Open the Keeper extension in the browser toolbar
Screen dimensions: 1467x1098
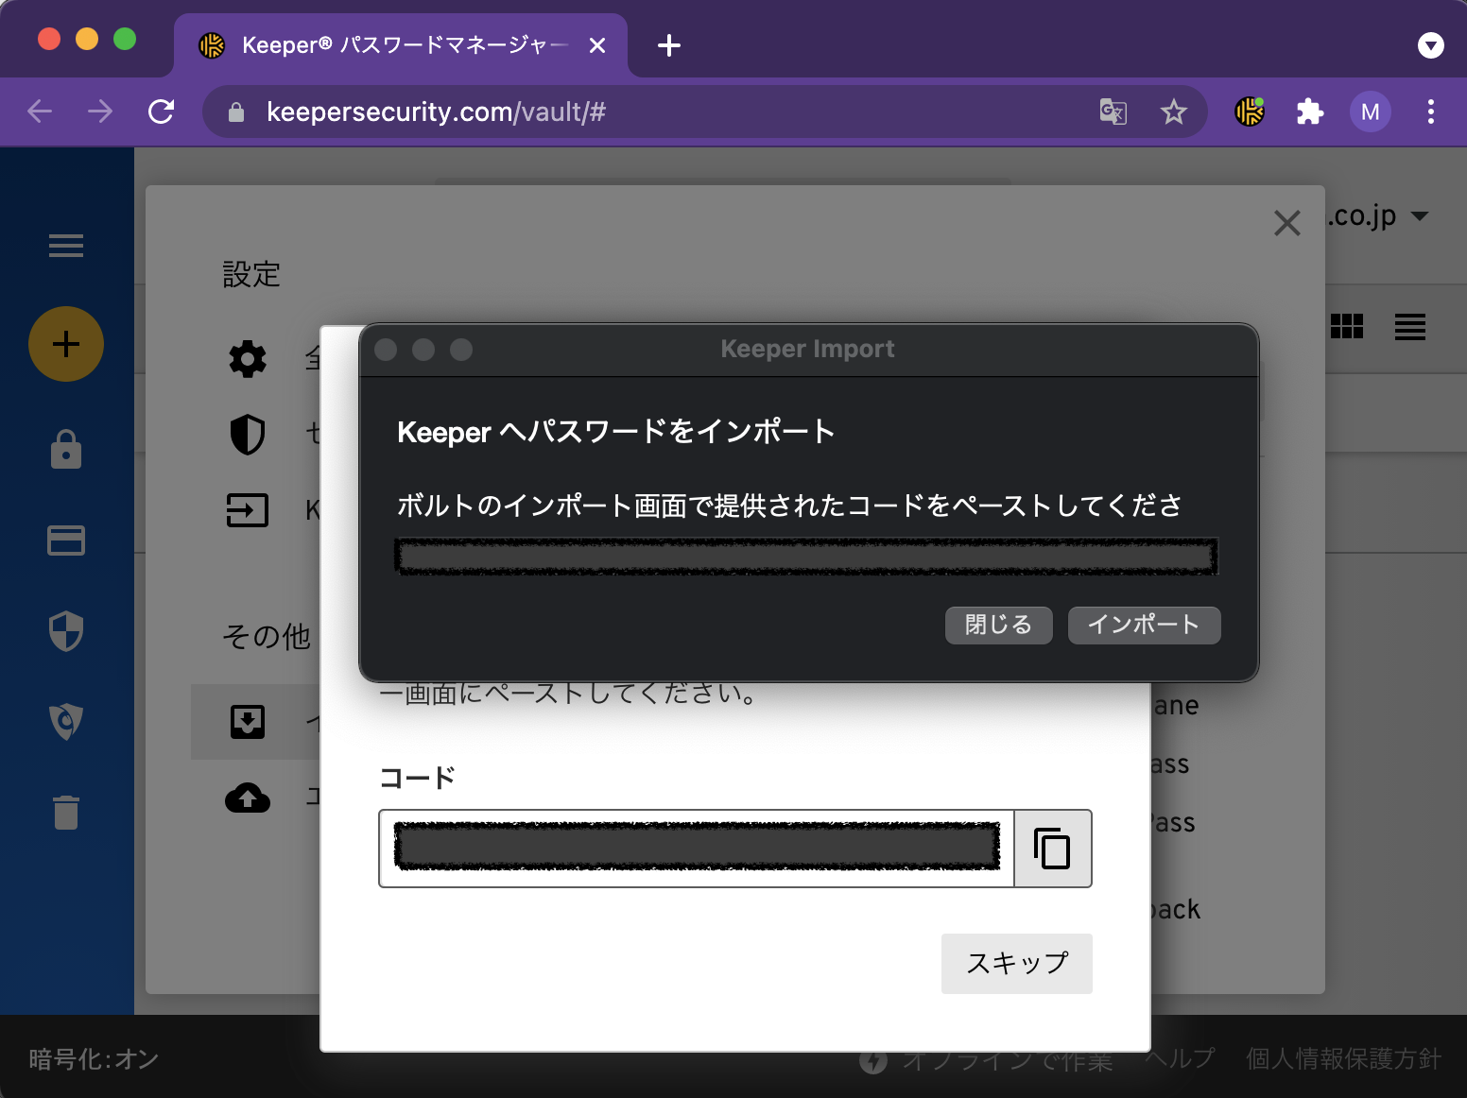1248,112
